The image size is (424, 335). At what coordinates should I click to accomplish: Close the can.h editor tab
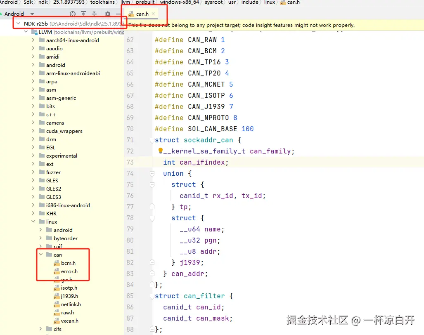click(153, 14)
